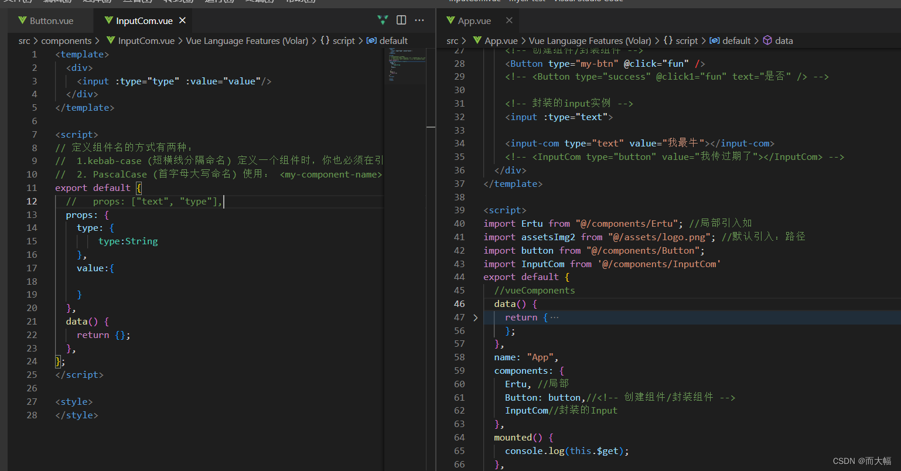Click the script symbol icon in the breadcrumb
The width and height of the screenshot is (901, 471).
(x=324, y=40)
